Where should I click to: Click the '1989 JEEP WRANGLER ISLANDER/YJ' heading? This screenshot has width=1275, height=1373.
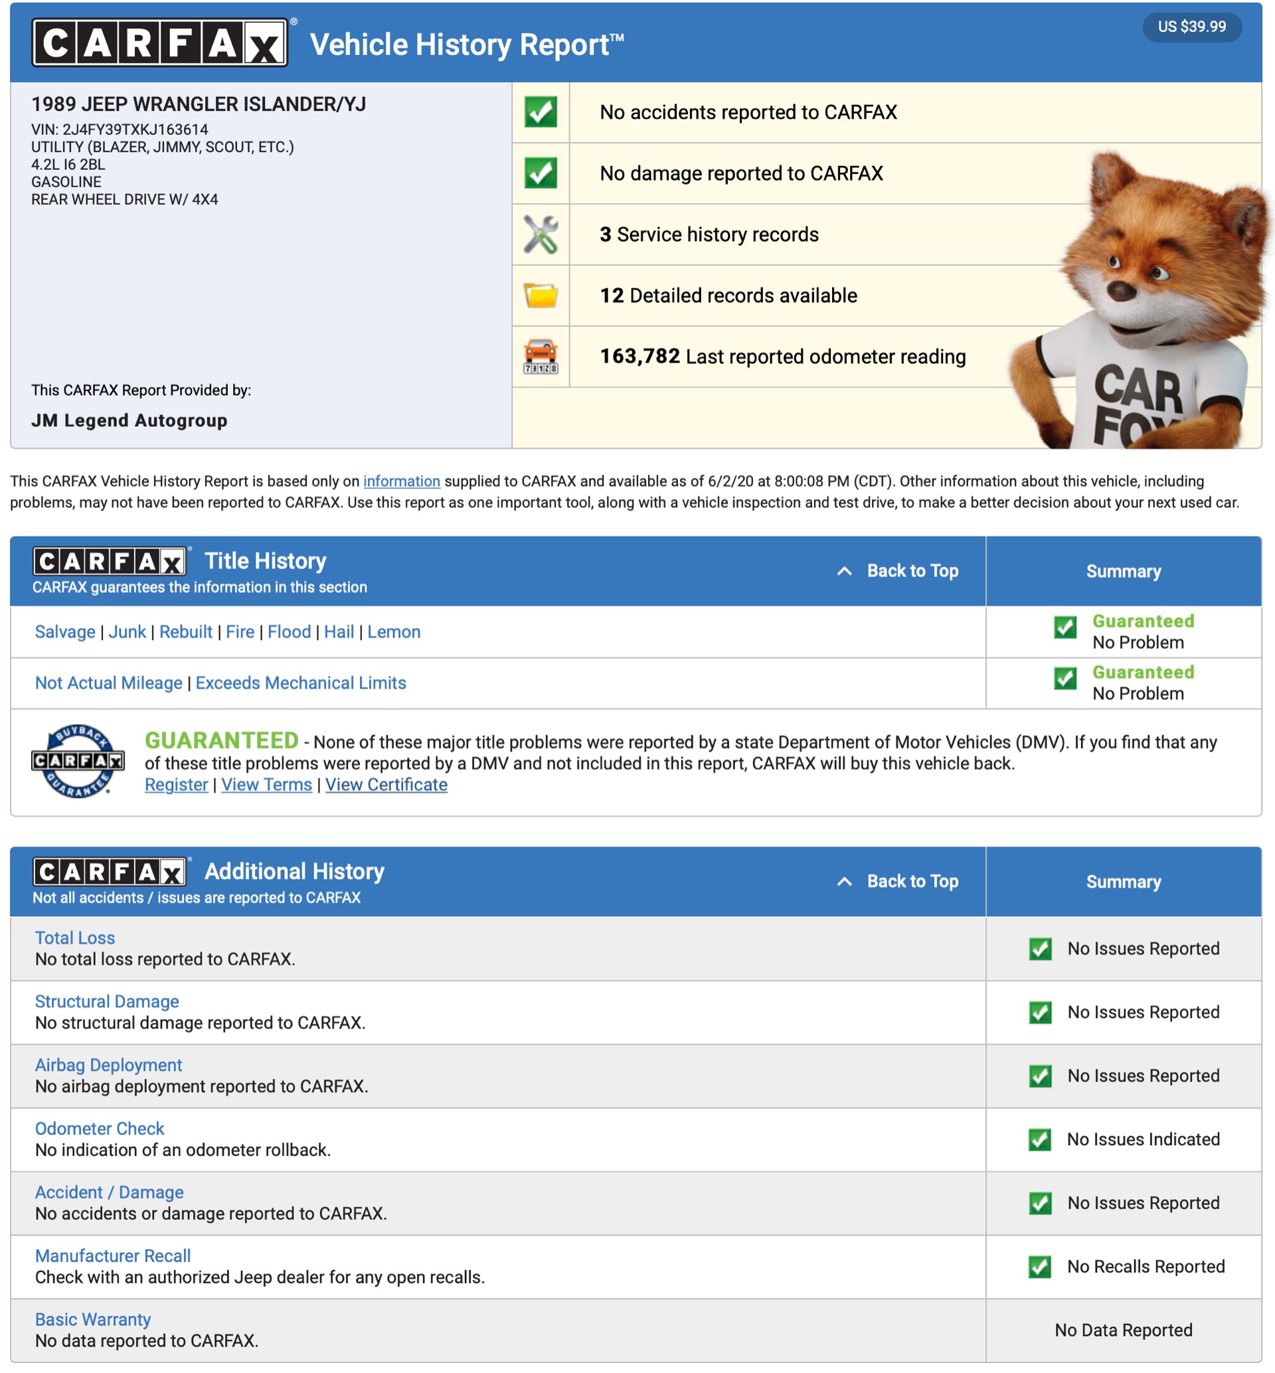199,104
